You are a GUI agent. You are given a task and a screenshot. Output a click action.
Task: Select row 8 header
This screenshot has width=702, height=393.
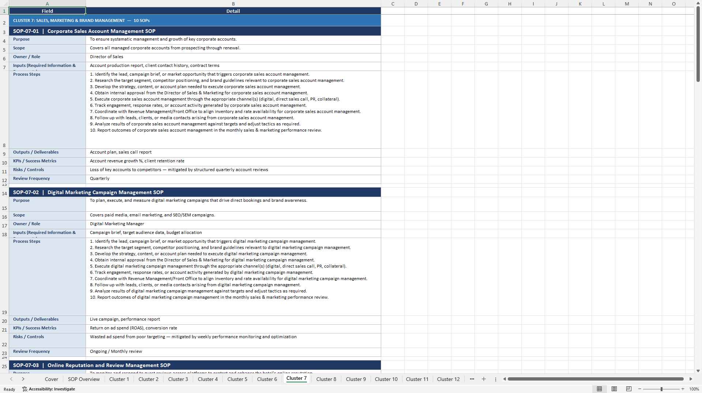pos(4,110)
